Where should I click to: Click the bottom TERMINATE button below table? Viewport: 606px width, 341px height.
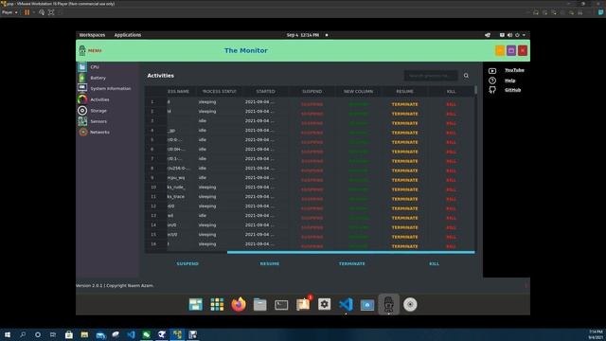pyautogui.click(x=351, y=263)
